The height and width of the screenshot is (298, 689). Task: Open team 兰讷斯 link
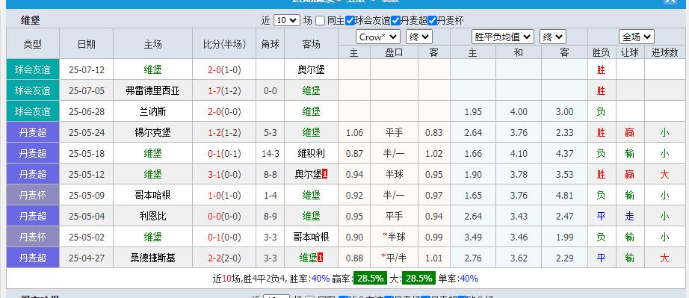tap(153, 112)
